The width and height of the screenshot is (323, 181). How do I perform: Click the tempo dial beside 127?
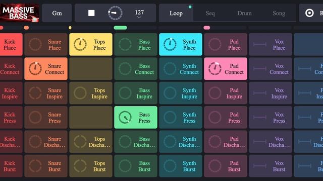(115, 13)
